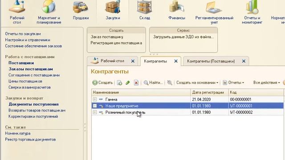Click the red delete mark icon

tap(136, 83)
